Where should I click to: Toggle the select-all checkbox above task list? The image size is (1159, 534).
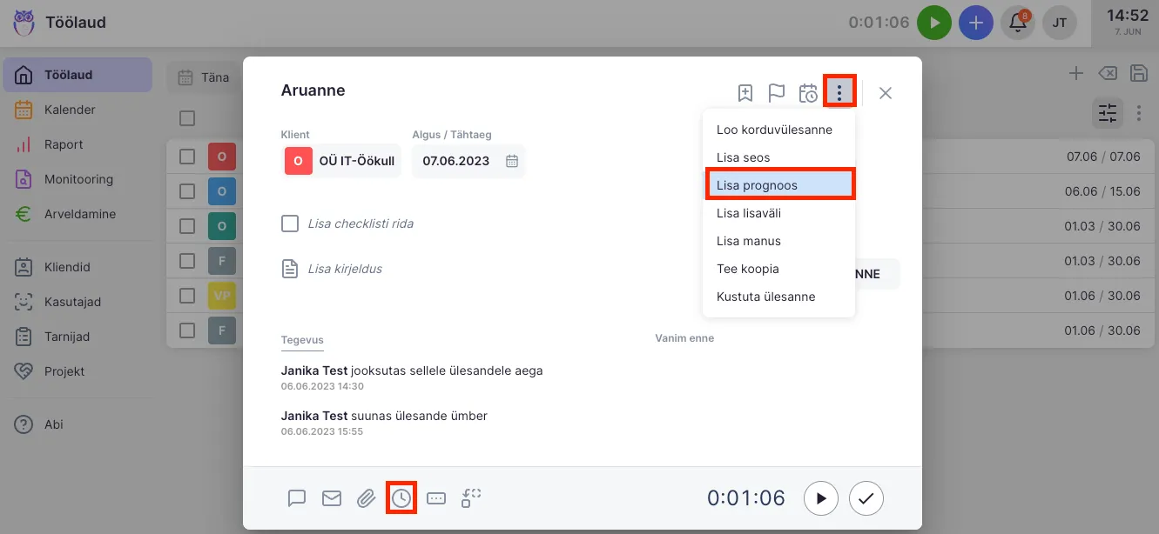pyautogui.click(x=187, y=118)
